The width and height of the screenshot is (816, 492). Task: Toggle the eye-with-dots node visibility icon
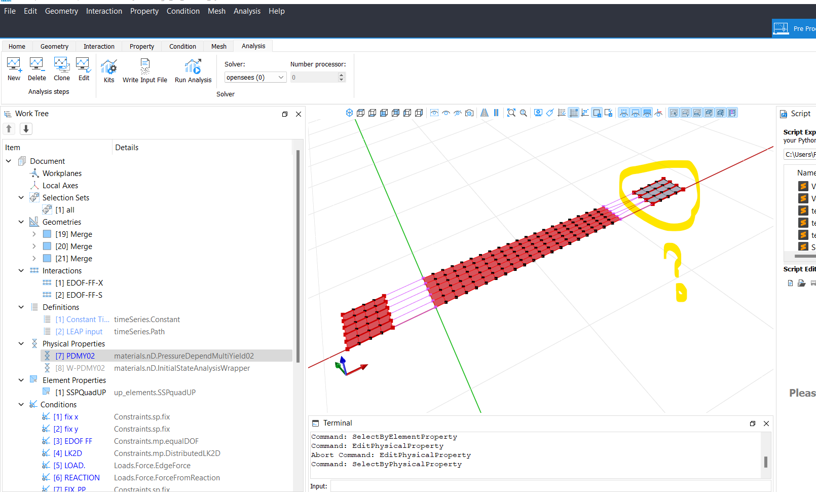click(x=624, y=113)
